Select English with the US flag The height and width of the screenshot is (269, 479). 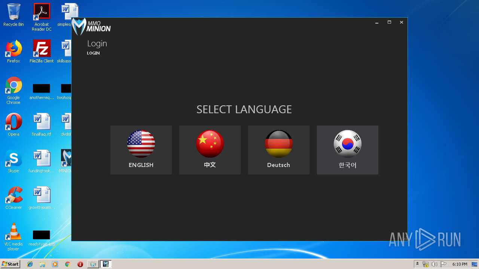141,150
